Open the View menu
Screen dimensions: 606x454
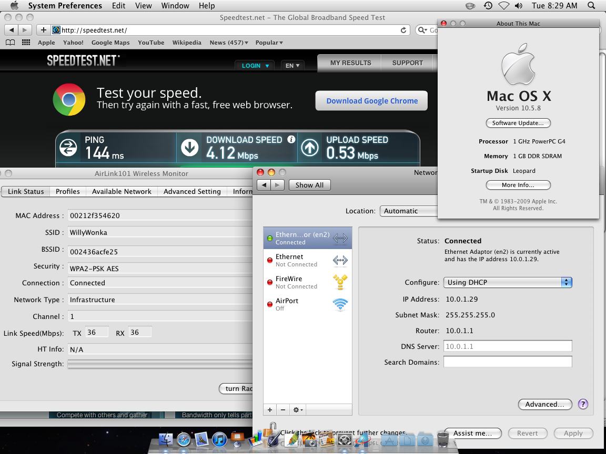coord(144,5)
